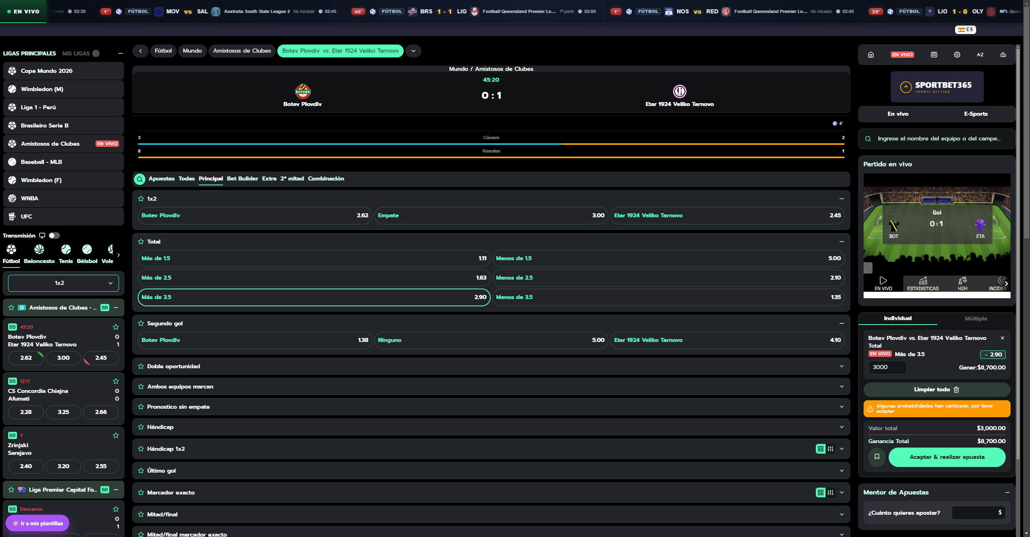
Task: Select Empate at 3.00 in 1x2 market
Action: tap(491, 216)
